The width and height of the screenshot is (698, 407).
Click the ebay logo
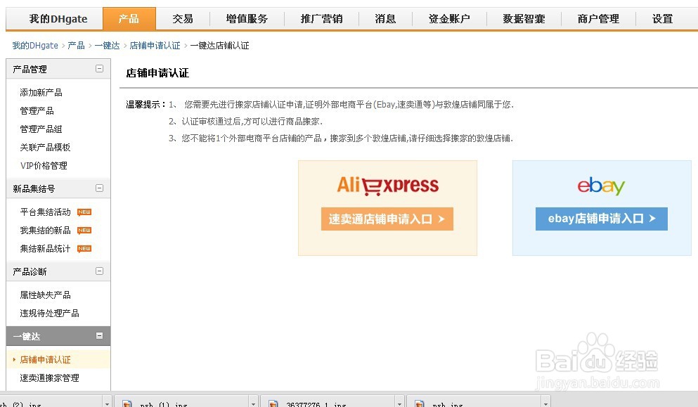(x=602, y=186)
